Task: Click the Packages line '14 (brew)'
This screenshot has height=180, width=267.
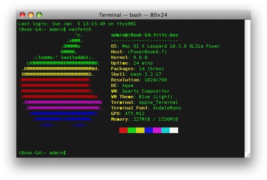Action: (137, 69)
